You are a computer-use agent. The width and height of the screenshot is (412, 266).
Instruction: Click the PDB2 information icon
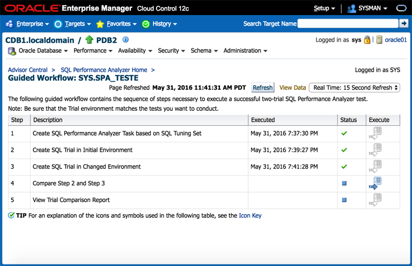(x=126, y=40)
